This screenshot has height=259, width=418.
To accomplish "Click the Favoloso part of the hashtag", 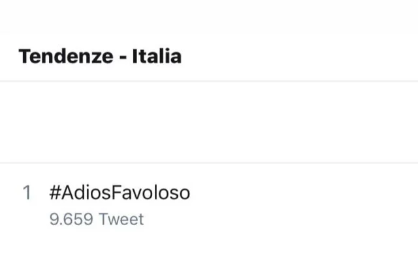I will [150, 193].
